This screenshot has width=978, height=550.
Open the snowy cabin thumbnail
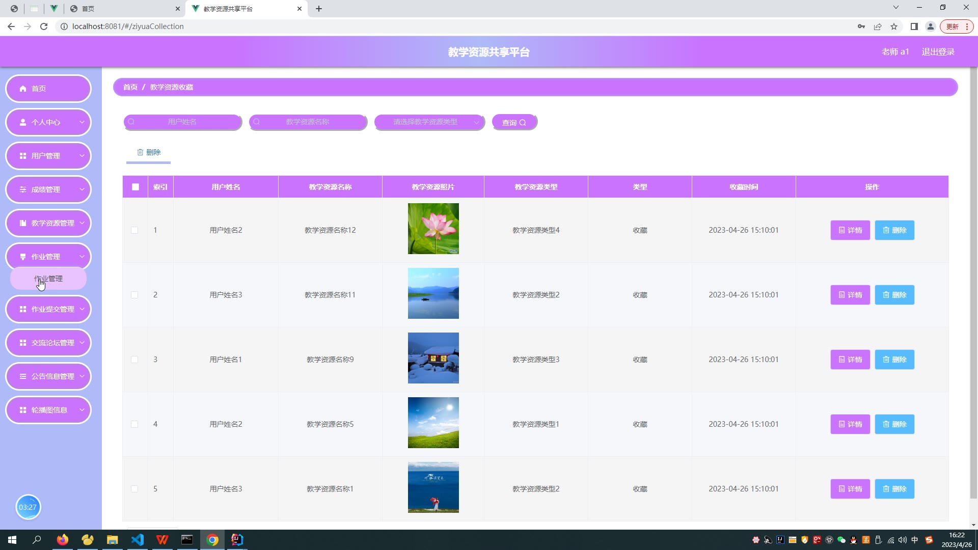433,358
